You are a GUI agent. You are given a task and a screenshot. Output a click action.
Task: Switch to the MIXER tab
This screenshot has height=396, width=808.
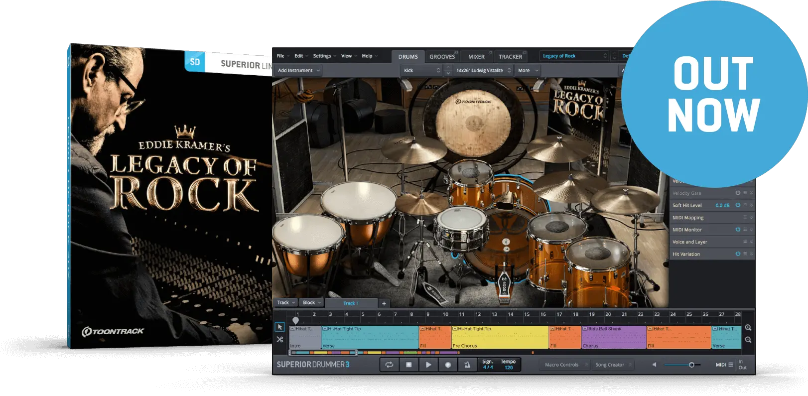pos(476,56)
